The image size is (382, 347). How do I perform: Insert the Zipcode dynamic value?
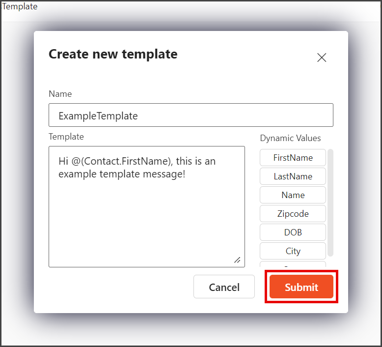(x=293, y=214)
